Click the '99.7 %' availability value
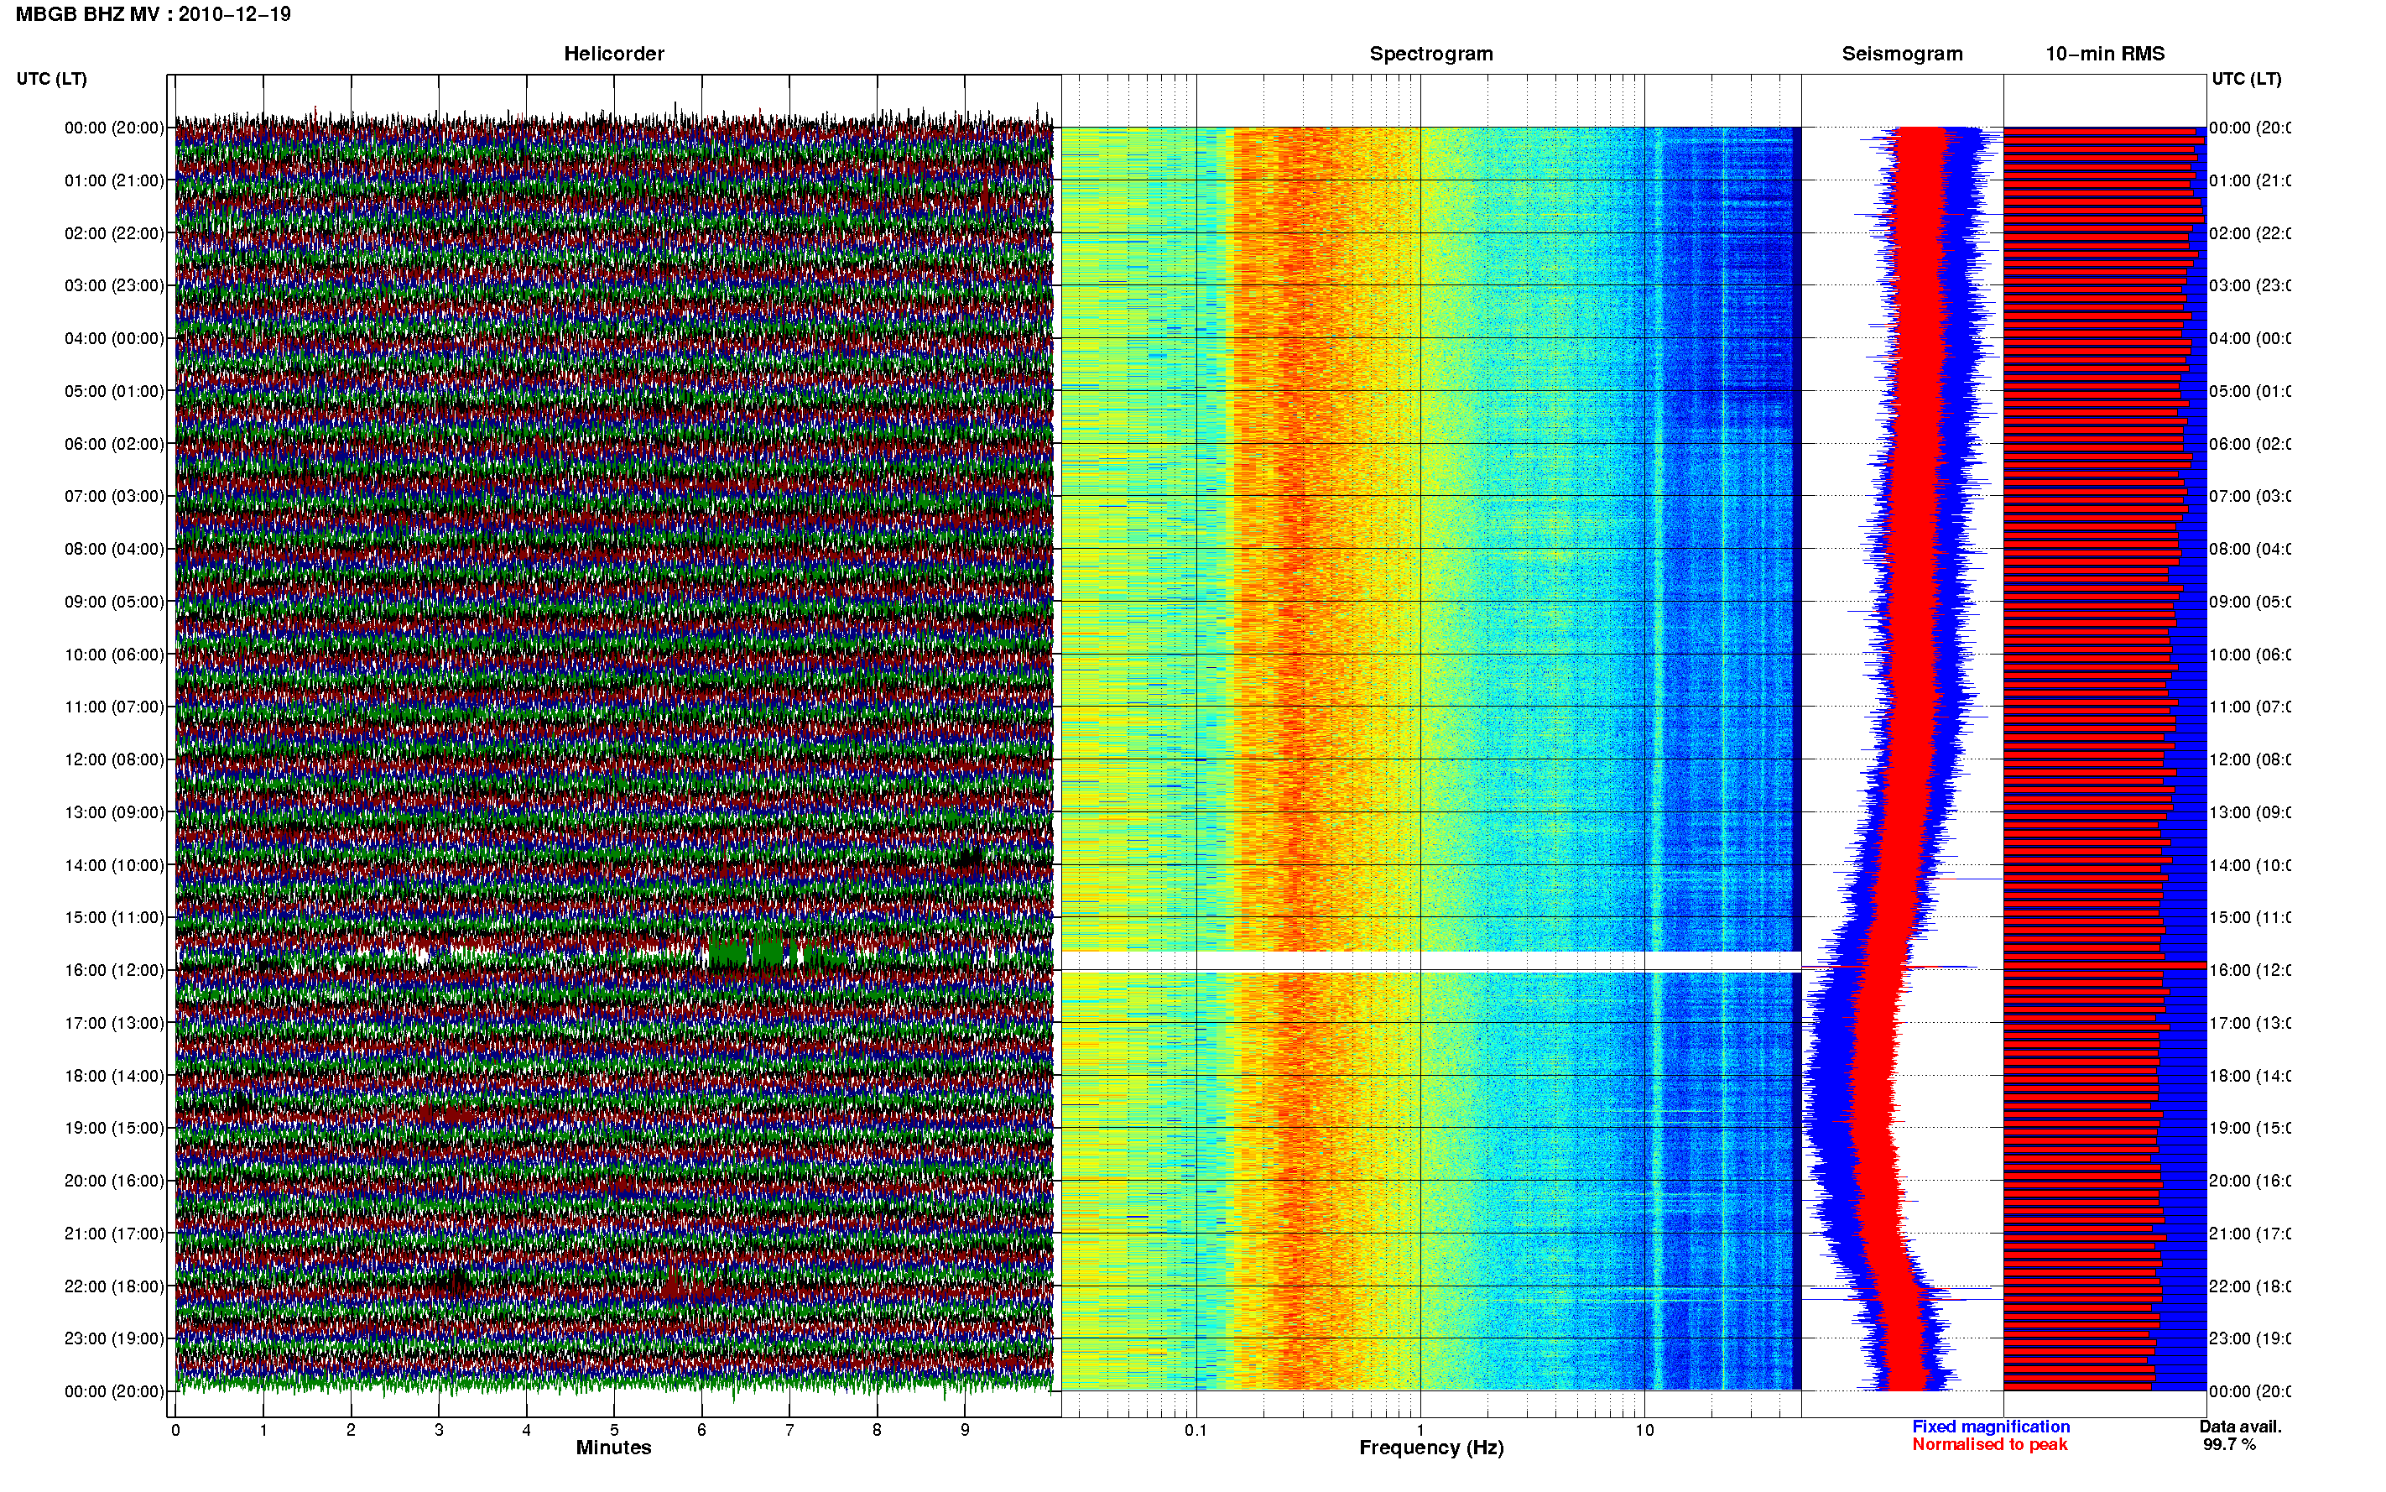 [2228, 1445]
